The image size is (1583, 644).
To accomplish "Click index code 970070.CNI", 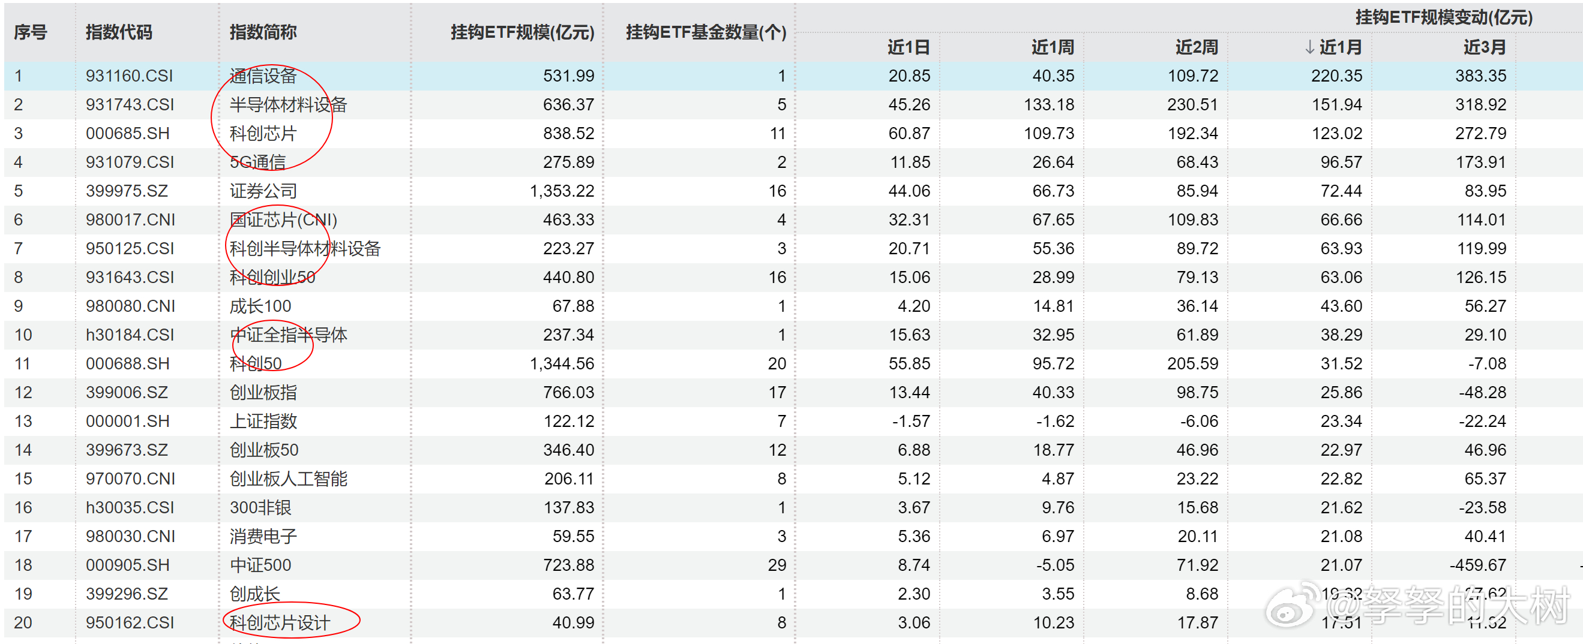I will (130, 479).
